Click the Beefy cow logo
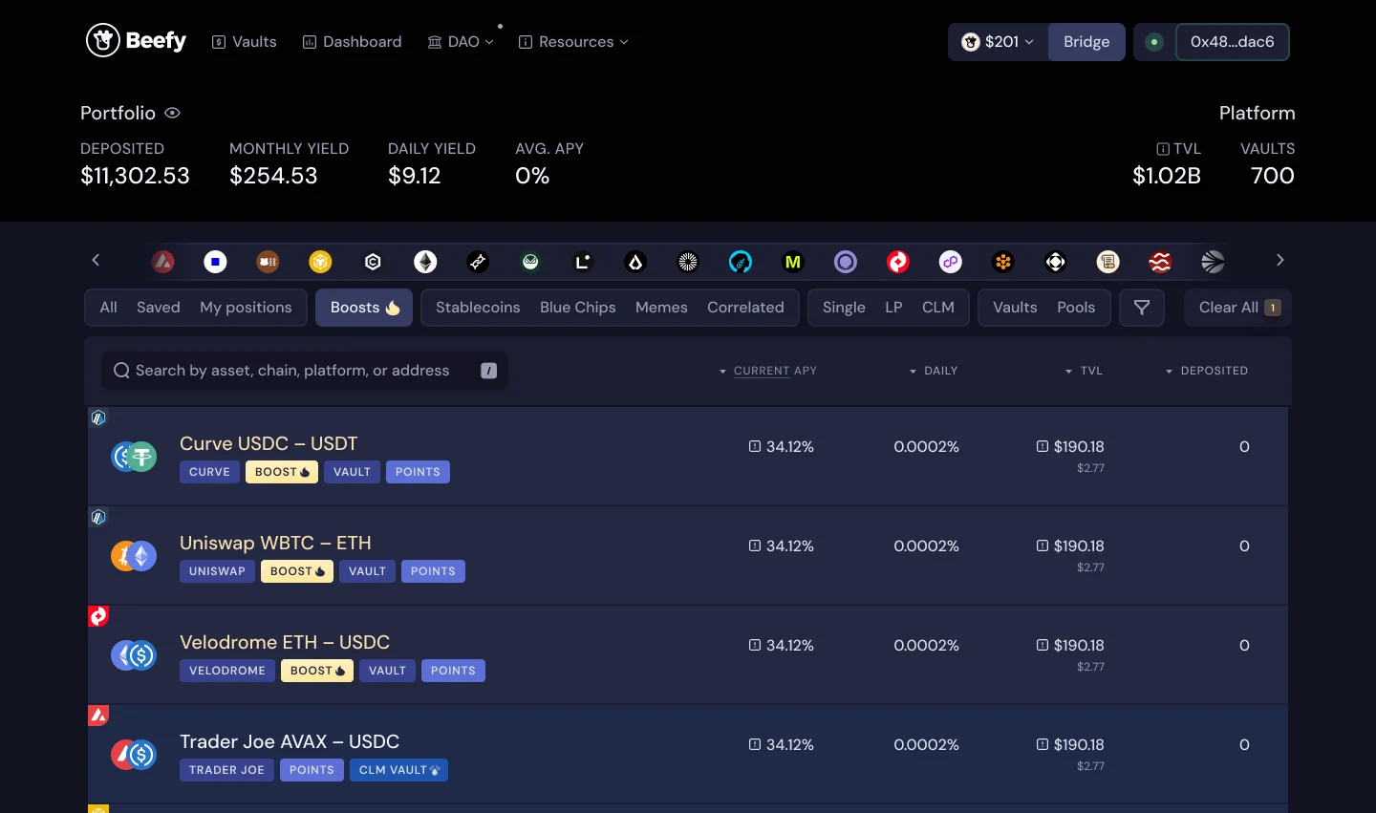Screen dimensions: 1376x813 [136, 41]
